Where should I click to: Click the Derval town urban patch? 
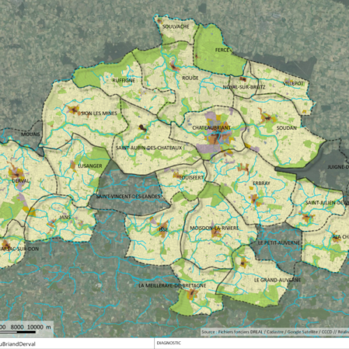(17, 174)
